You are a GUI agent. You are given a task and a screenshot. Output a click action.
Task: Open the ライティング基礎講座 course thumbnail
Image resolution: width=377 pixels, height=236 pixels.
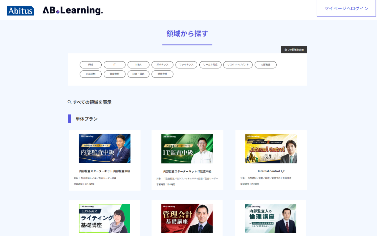[x=104, y=219]
